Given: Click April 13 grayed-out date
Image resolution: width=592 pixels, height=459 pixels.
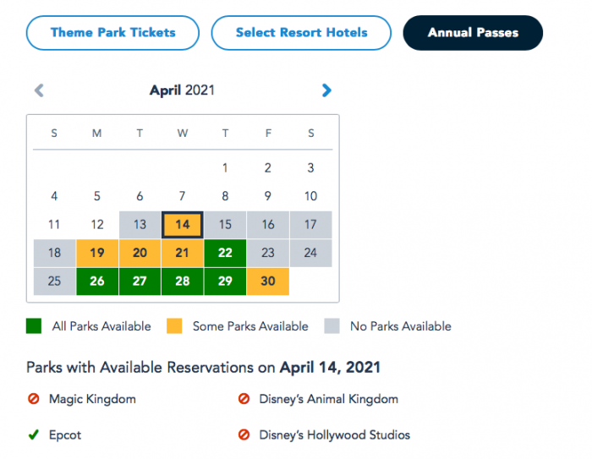Looking at the screenshot, I should point(140,225).
